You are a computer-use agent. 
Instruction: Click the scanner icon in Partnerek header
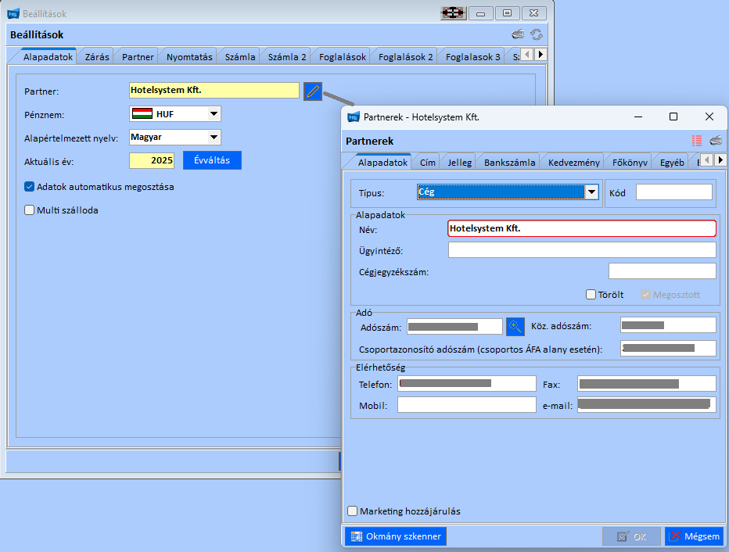[x=716, y=140]
